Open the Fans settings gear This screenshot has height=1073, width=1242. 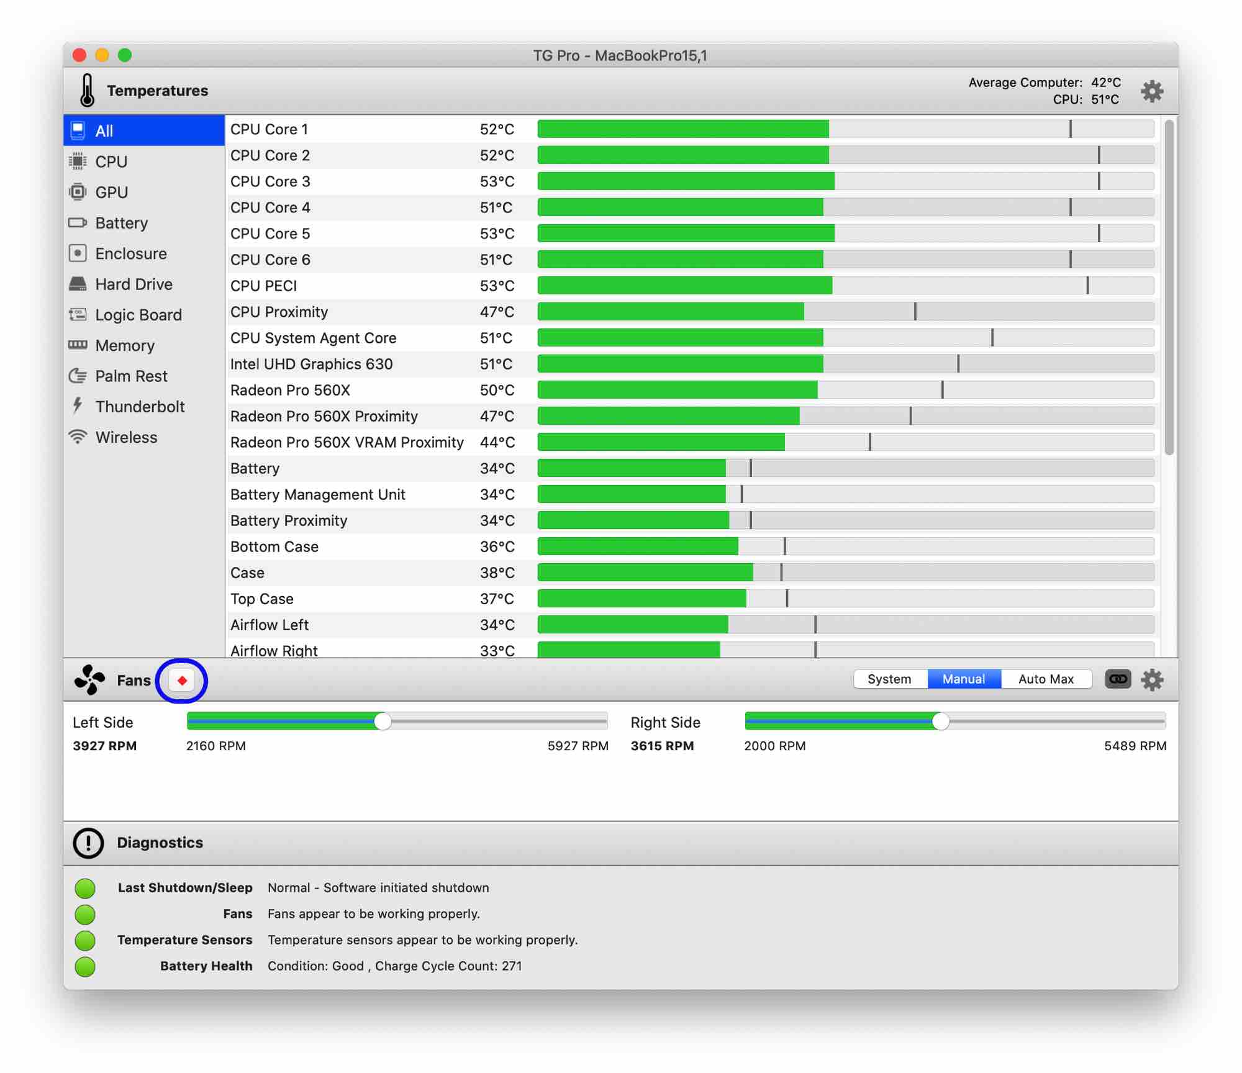(x=1152, y=679)
